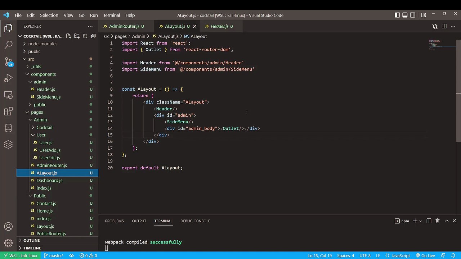Click the layers stack icon in activity bar

(8, 145)
